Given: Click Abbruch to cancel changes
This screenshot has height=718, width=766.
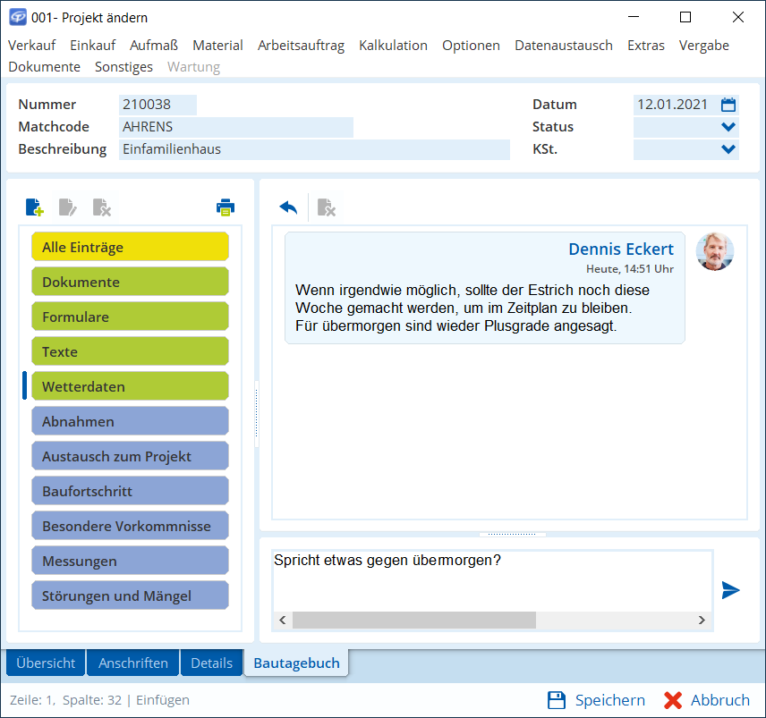Looking at the screenshot, I should click(707, 700).
